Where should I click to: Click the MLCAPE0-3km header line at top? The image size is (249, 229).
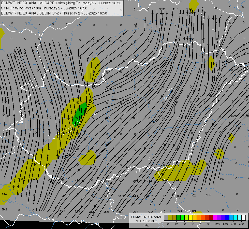tap(61, 3)
